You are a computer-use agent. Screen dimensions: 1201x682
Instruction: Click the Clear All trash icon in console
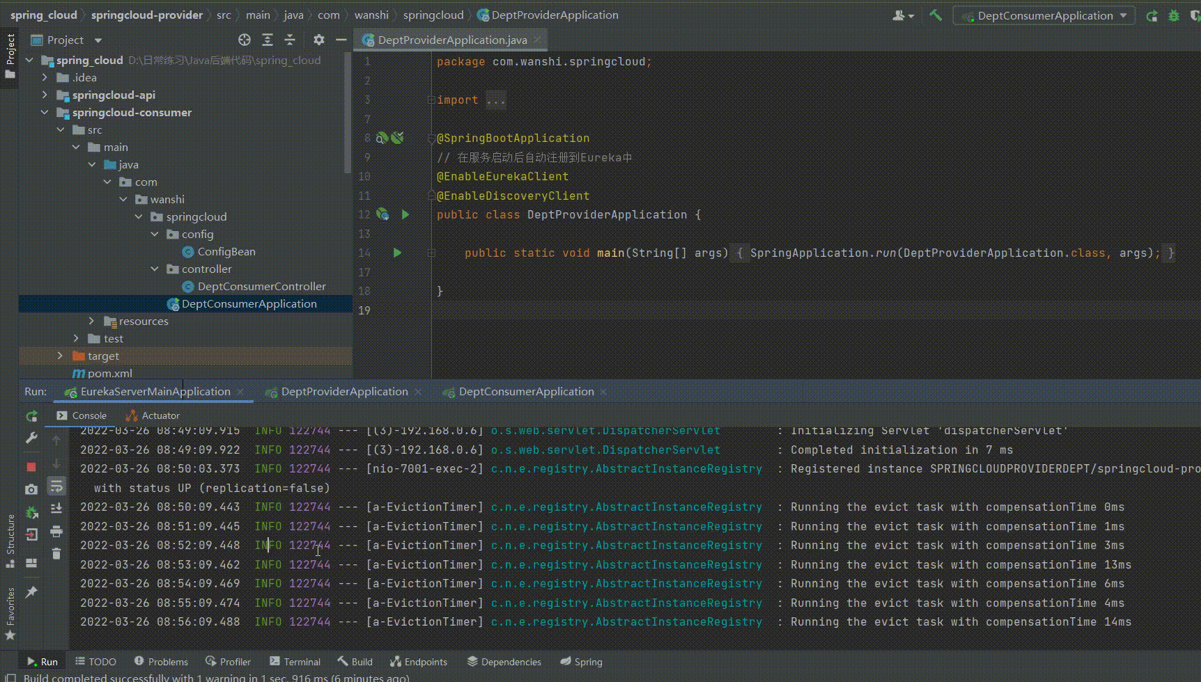click(x=56, y=554)
